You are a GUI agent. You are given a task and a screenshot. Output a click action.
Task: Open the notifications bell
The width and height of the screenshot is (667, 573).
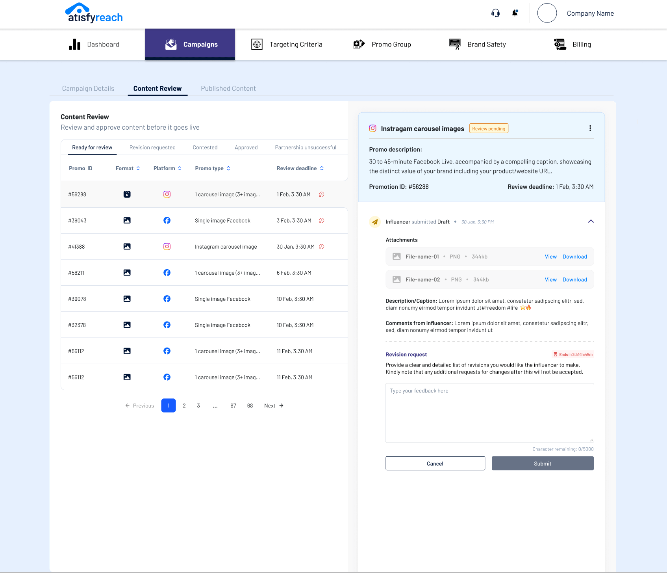[515, 13]
